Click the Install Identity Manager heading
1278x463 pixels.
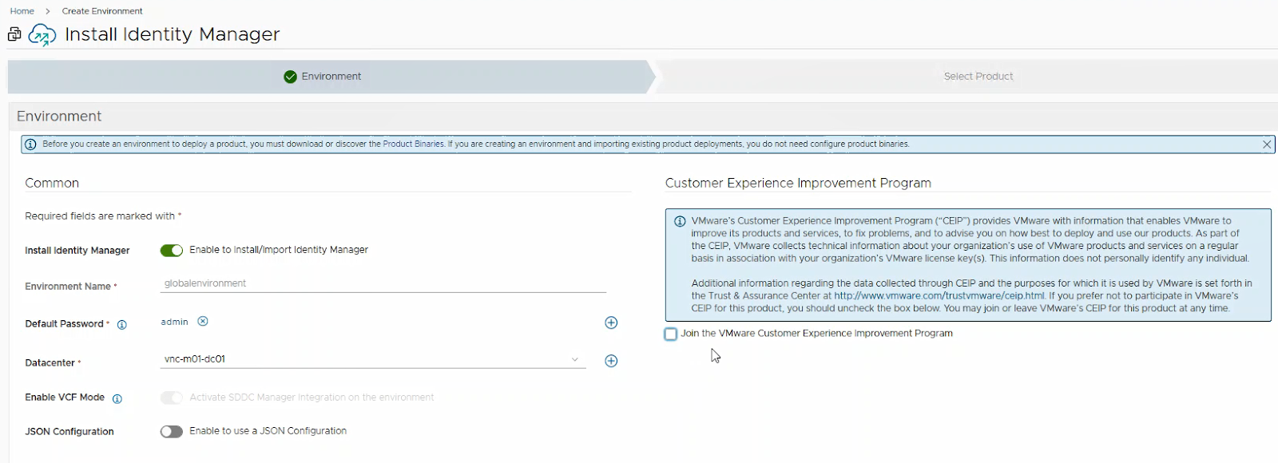173,34
